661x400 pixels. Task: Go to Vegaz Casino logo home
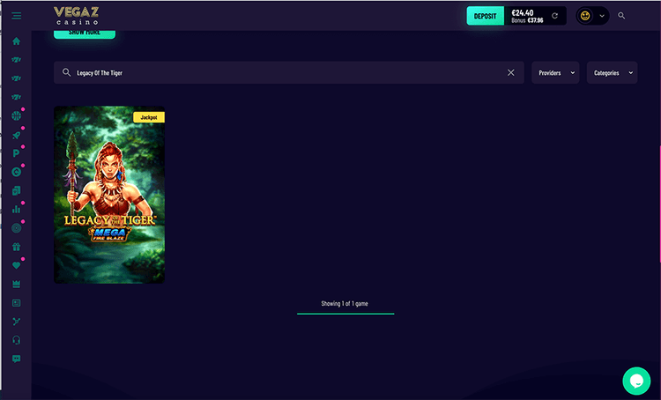(x=77, y=16)
